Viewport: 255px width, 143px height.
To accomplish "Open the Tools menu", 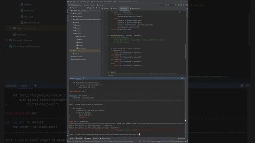I will [x=102, y=2].
